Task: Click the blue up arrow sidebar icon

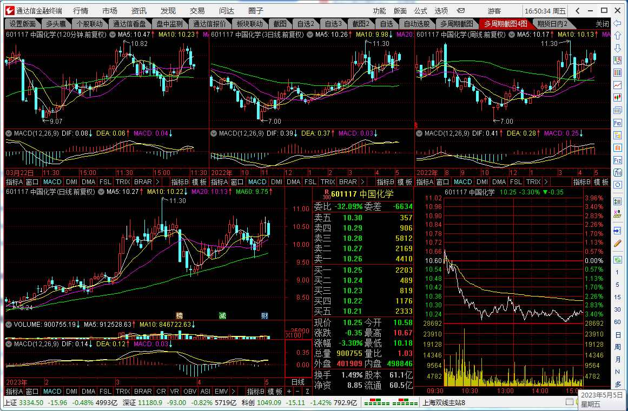Action: click(x=617, y=36)
